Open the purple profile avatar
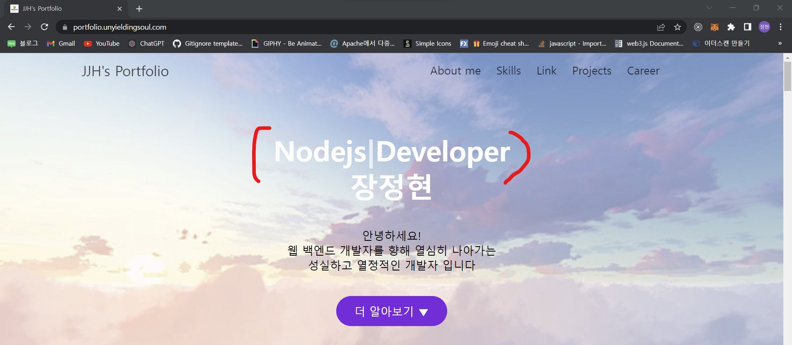The width and height of the screenshot is (792, 345). click(764, 27)
